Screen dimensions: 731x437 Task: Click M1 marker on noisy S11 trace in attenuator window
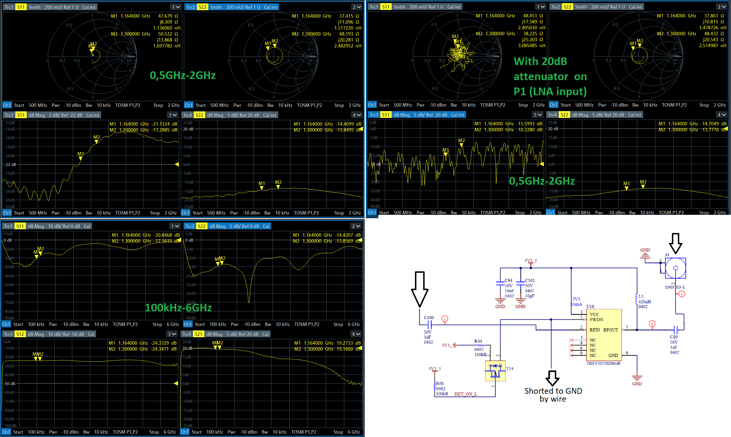[x=446, y=154]
